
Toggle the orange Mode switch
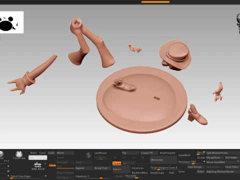pyautogui.click(x=52, y=165)
